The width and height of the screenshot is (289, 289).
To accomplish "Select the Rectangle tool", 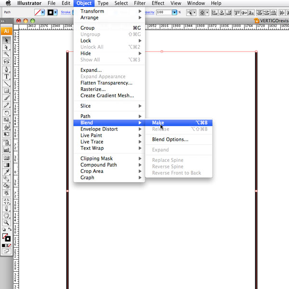I will coord(6,91).
